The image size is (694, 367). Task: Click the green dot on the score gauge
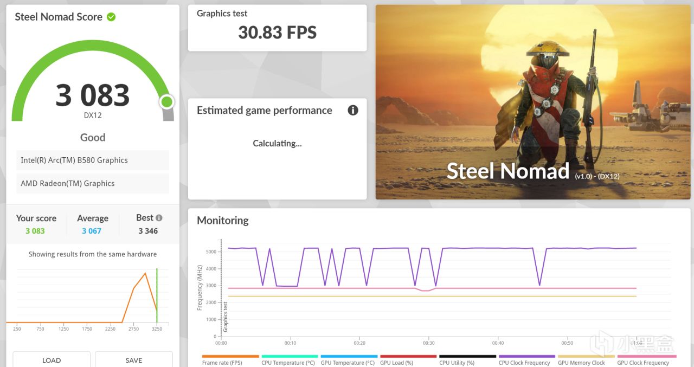tap(167, 101)
